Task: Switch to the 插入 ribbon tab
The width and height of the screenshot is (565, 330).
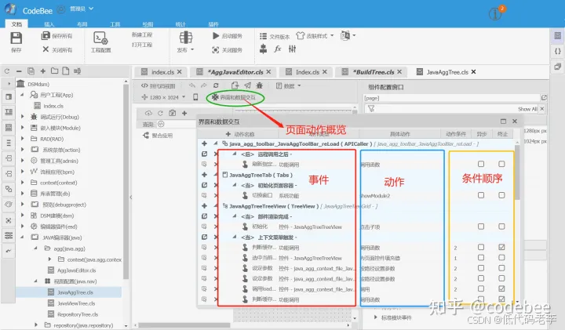Action: (x=49, y=24)
